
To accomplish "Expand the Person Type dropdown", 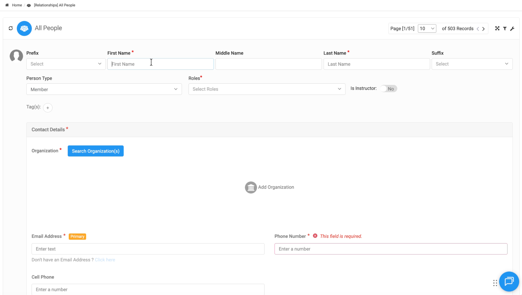I will (x=104, y=89).
